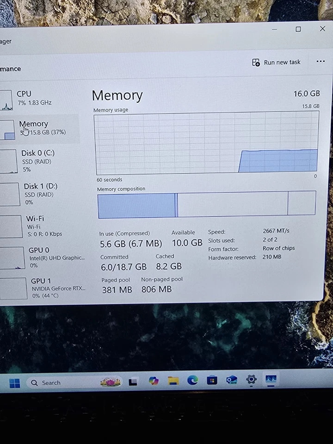Open Task View from the taskbar
Viewport: 333px width, 444px height.
click(x=133, y=382)
